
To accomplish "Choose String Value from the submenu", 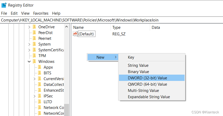I will point(152,65).
